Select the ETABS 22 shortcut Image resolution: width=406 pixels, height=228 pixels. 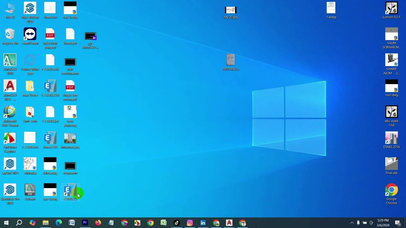70,192
